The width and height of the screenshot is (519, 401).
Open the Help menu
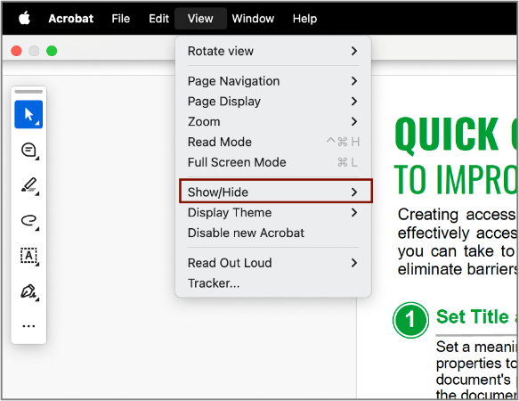point(304,19)
